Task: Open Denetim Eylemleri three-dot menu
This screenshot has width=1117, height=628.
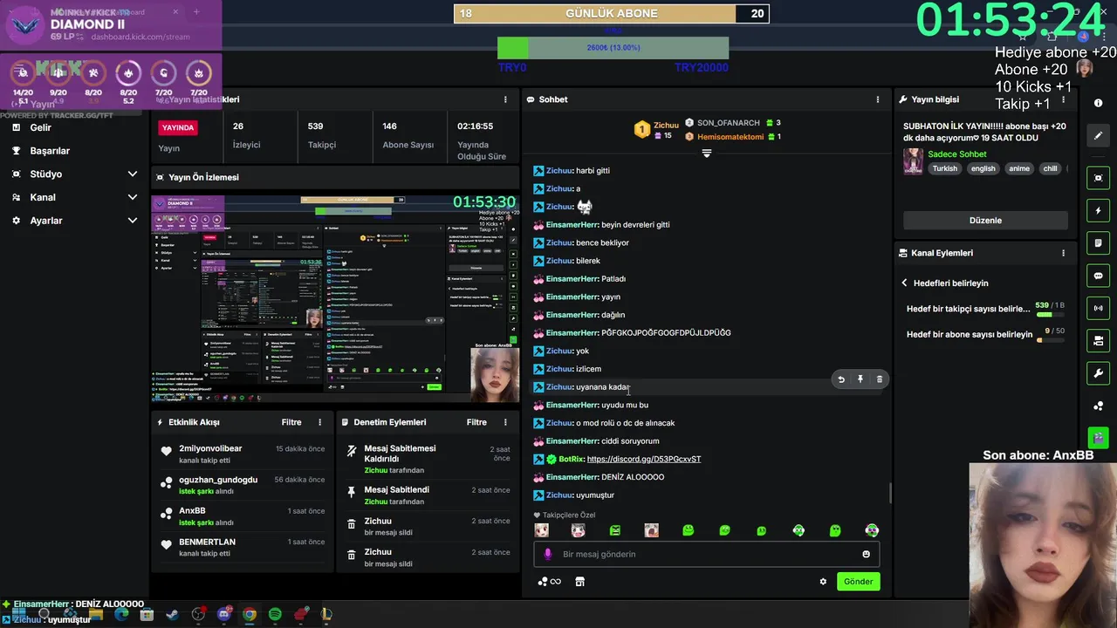Action: pos(505,422)
